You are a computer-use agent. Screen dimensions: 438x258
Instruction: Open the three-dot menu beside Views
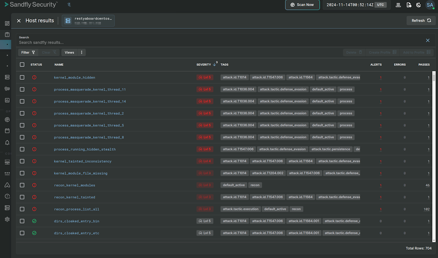(81, 52)
